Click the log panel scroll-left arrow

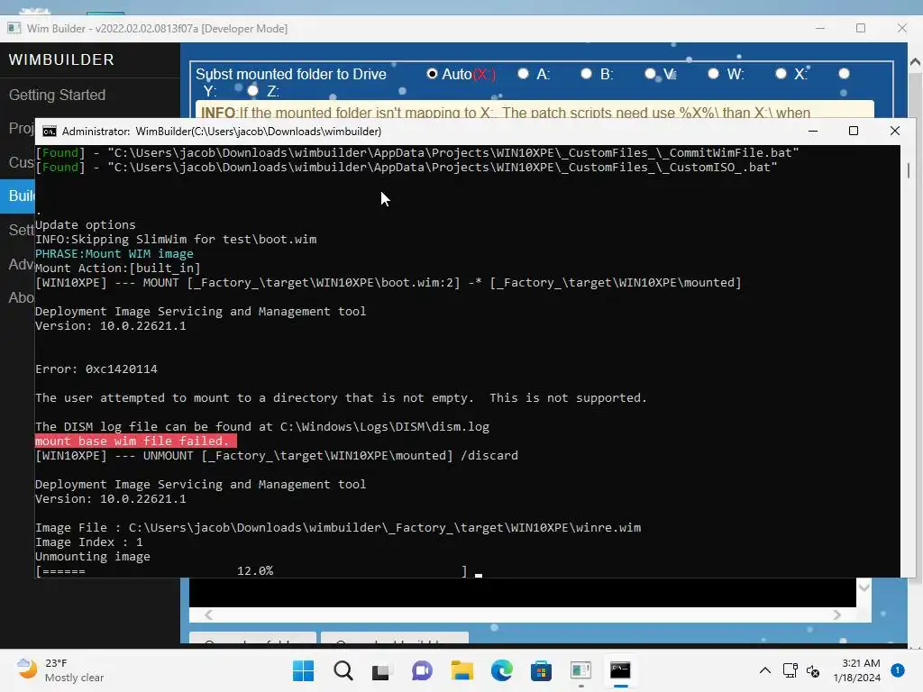(208, 615)
